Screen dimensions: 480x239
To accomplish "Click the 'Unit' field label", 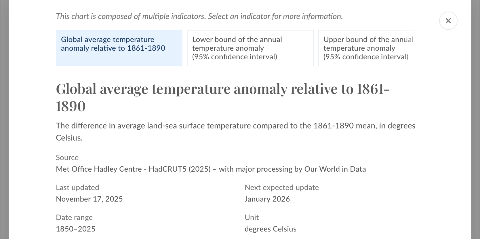I will click(x=252, y=217).
